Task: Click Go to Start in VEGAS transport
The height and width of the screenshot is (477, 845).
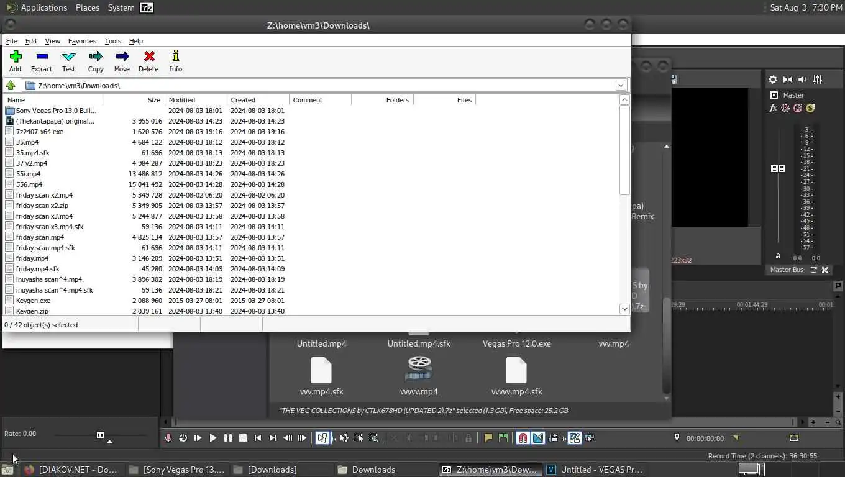Action: [258, 438]
